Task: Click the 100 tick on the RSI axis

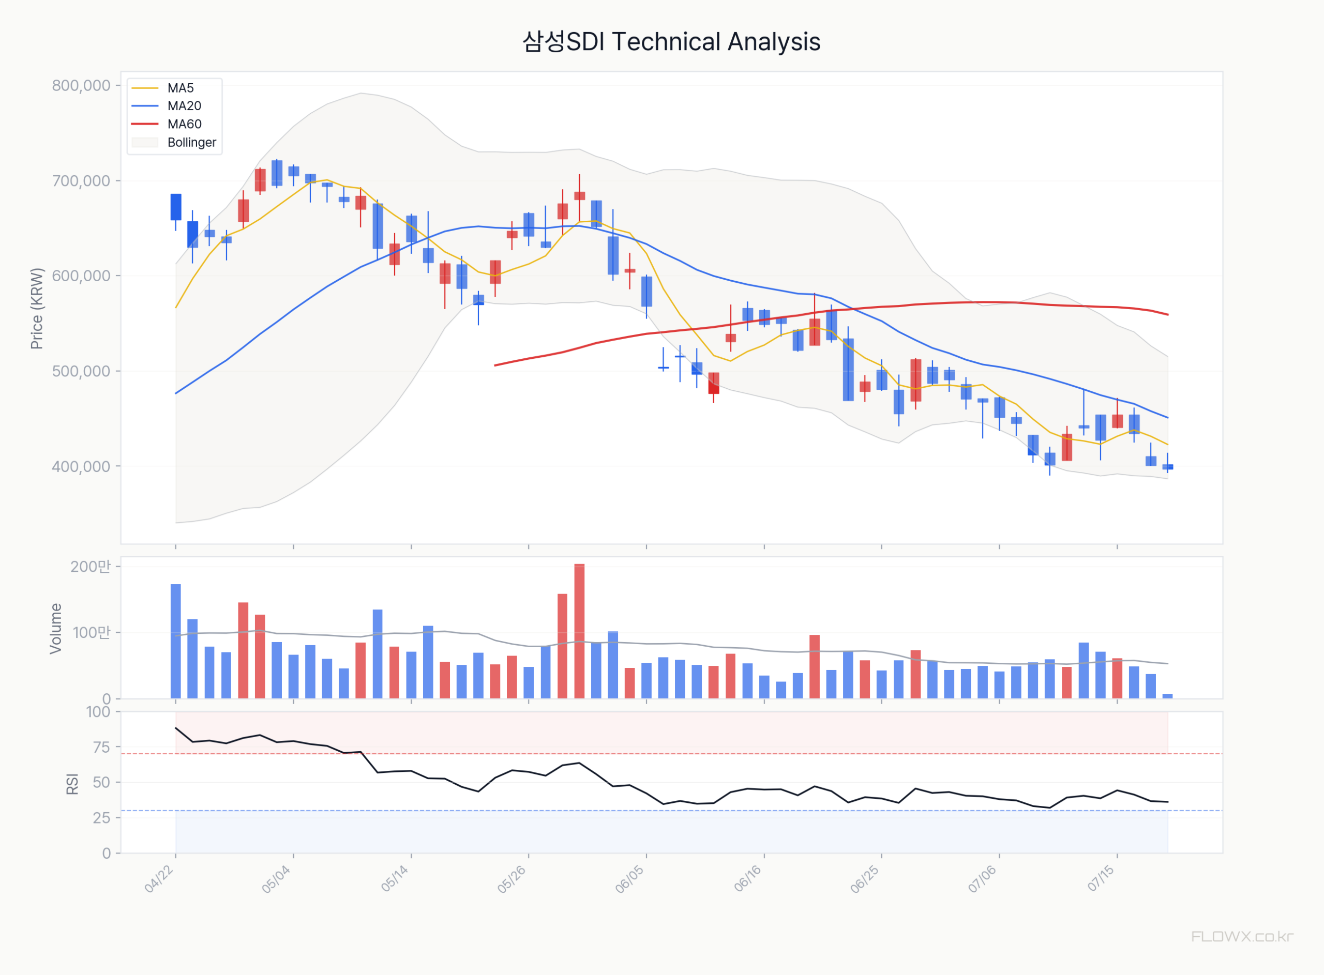Action: [99, 712]
